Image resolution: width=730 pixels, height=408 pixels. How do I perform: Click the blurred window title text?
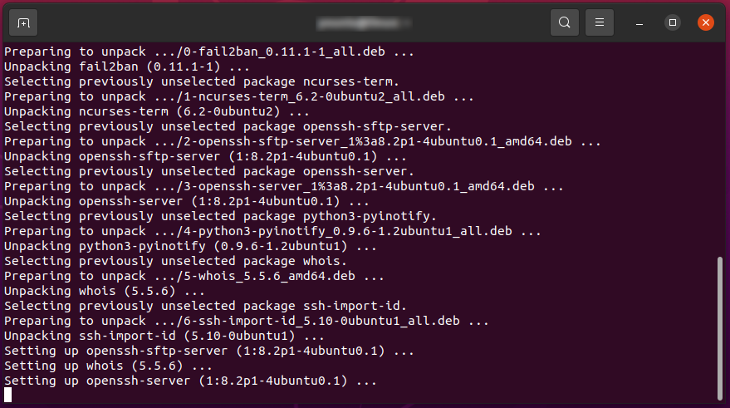[x=363, y=22]
